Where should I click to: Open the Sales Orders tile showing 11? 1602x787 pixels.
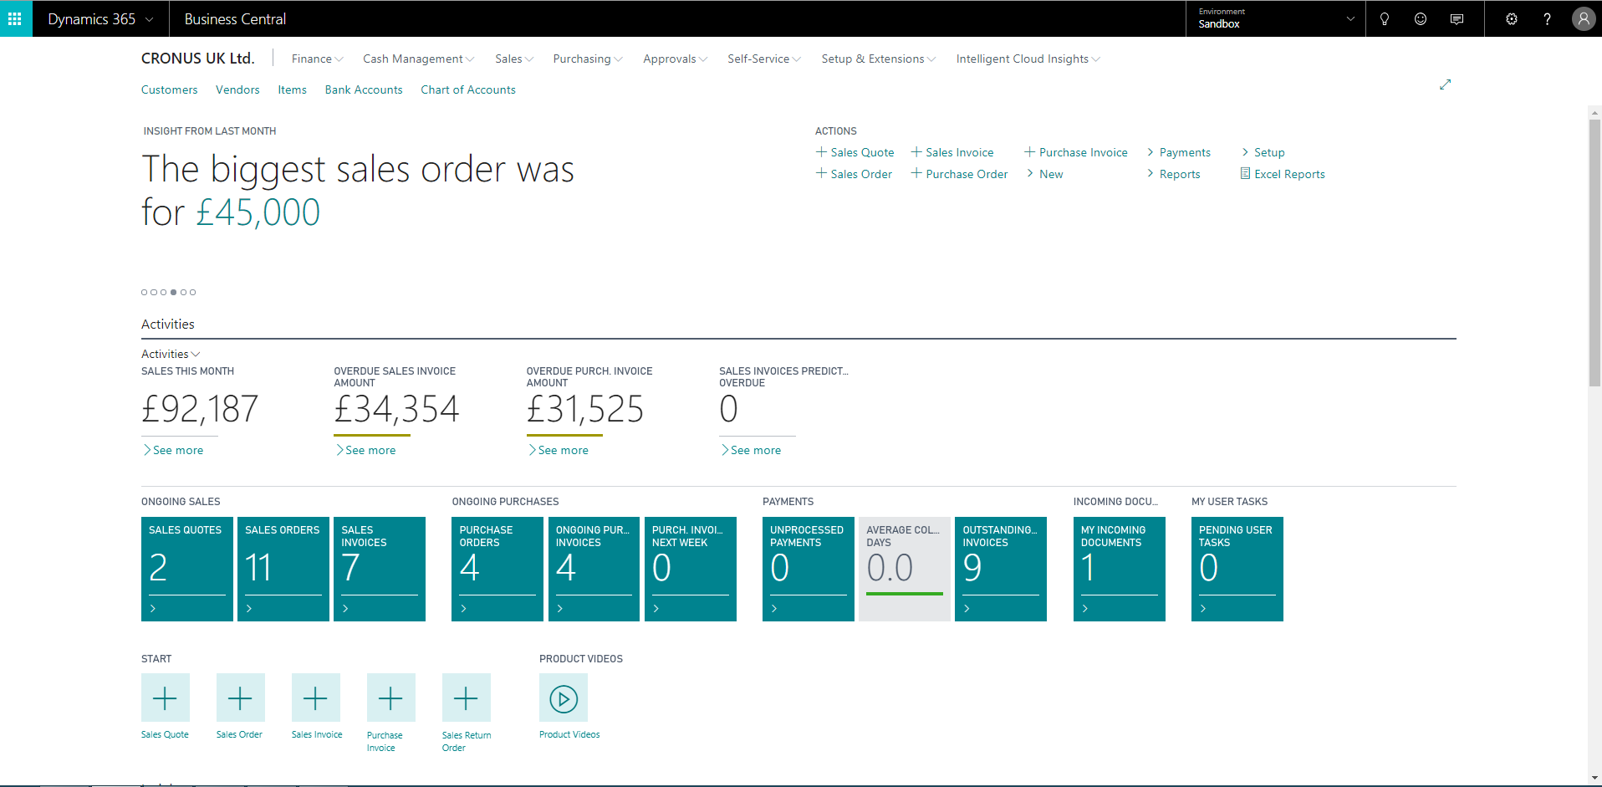283,569
